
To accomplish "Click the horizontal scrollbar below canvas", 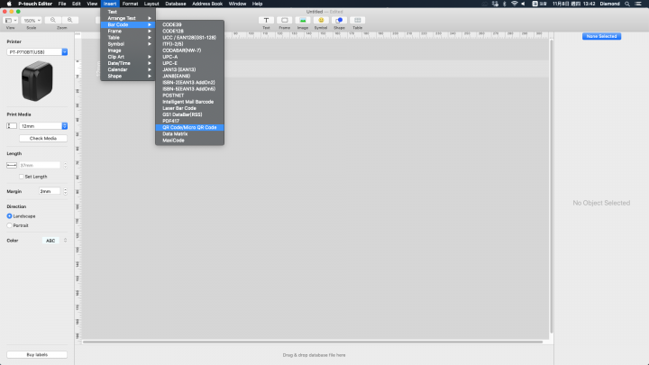I will tap(313, 342).
